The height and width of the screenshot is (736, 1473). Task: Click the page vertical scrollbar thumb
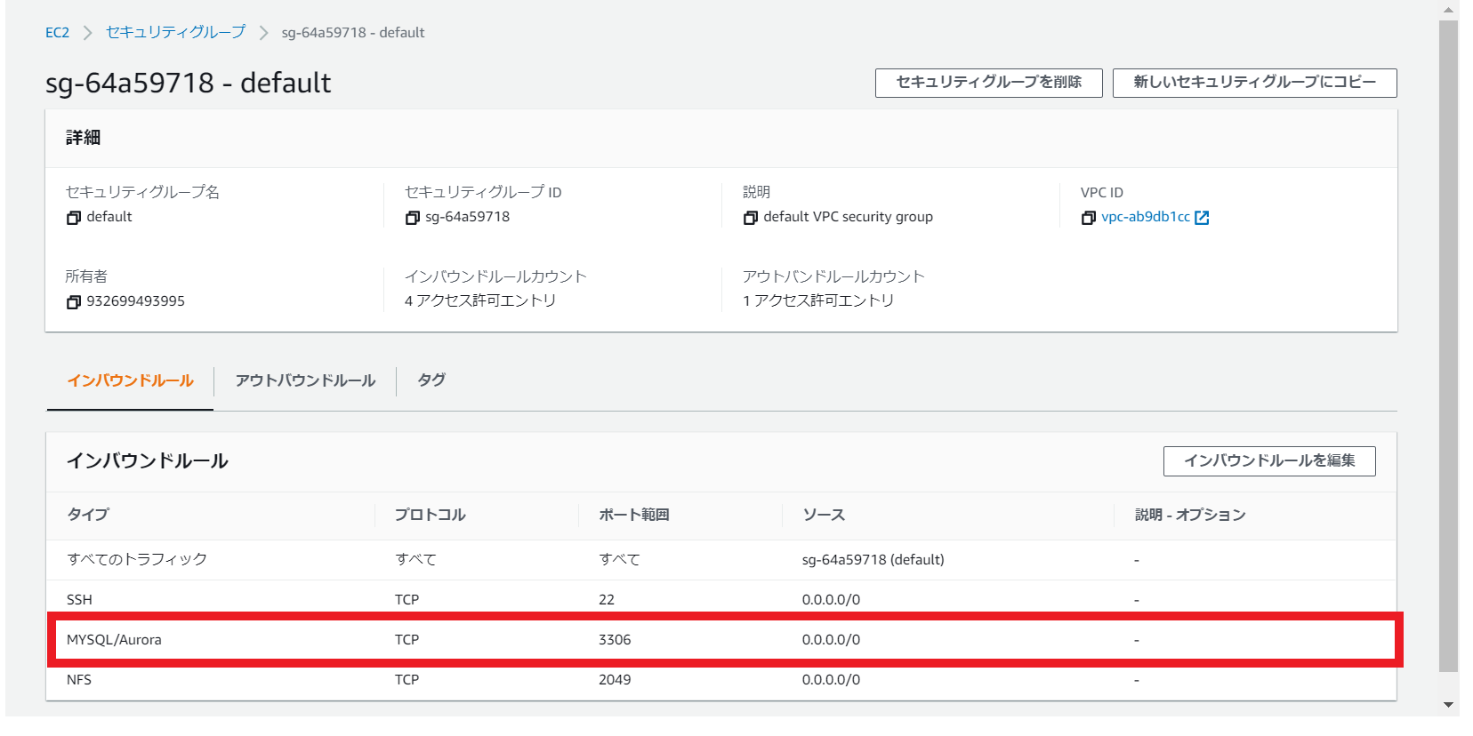coord(1448,347)
